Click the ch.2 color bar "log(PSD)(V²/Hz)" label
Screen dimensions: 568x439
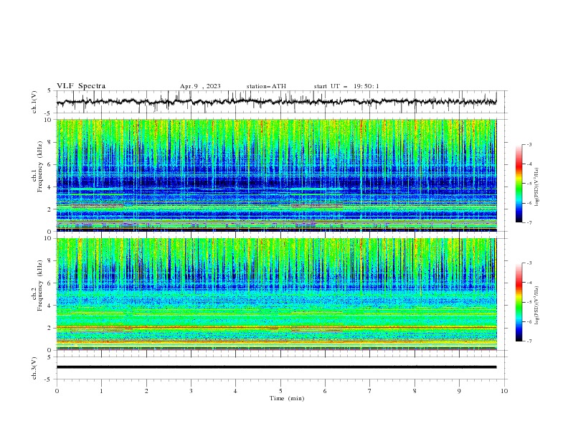point(537,306)
